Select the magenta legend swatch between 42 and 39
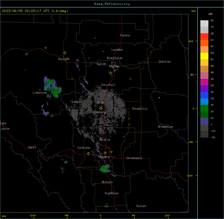Image resolution: width=224 pixels, height=219 pixels. pyautogui.click(x=204, y=82)
